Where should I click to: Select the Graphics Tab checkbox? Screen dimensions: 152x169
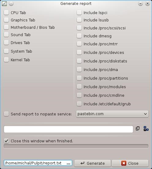[6, 20]
